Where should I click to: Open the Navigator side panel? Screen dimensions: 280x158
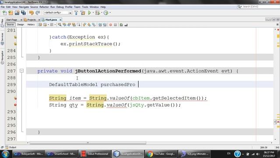click(2, 57)
